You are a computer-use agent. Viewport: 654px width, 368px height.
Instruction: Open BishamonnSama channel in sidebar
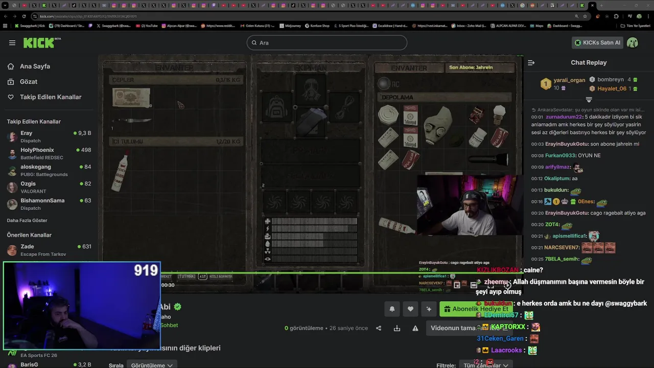coord(49,204)
